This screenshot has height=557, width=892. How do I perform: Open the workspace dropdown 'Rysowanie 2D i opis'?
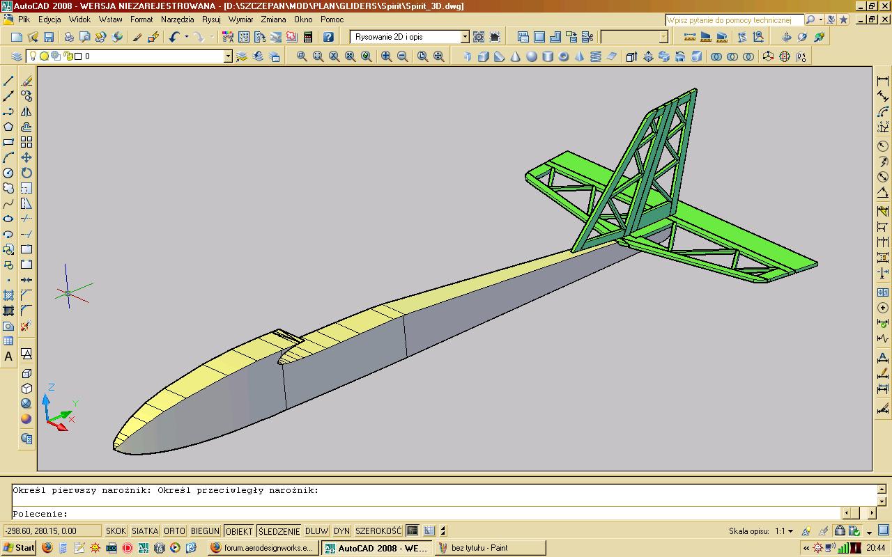[x=465, y=37]
